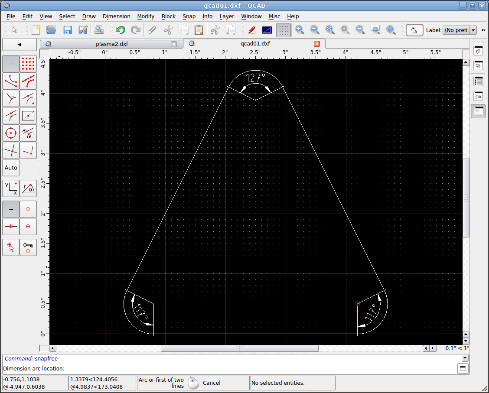
Task: Open the File menu
Action: (11, 16)
